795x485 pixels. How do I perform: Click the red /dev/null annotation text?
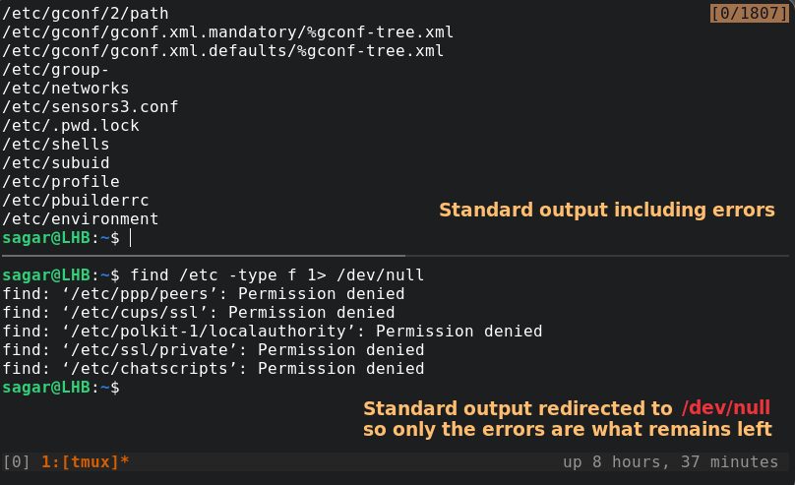(726, 408)
